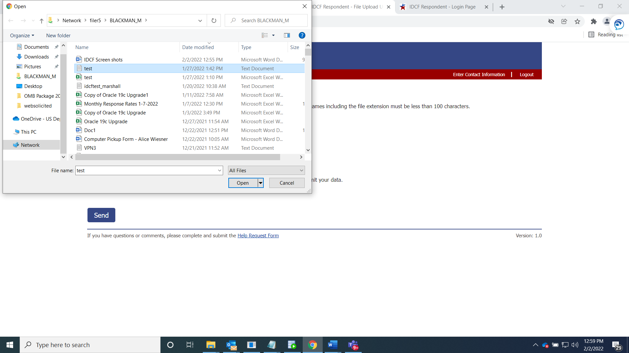Bookmark page with the star icon
The image size is (629, 353).
tap(577, 22)
